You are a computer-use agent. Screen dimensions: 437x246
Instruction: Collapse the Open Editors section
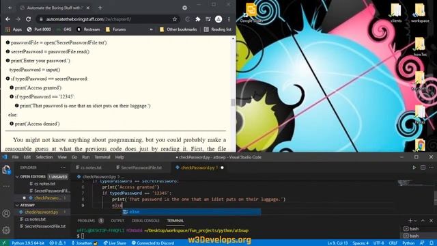(18, 176)
